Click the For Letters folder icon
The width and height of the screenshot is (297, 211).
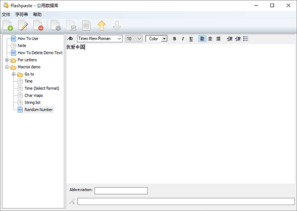coord(13,60)
